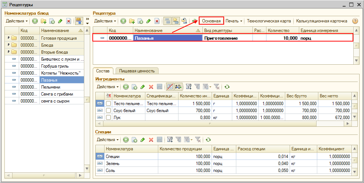Image resolution: width=364 pixels, height=183 pixels.
Task: Switch to the Пищевая ценность tab
Action: [137, 71]
